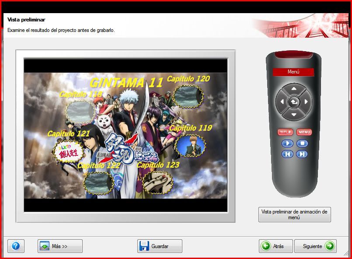Click the blue stop button on the remote
This screenshot has width=352, height=259.
click(x=302, y=143)
